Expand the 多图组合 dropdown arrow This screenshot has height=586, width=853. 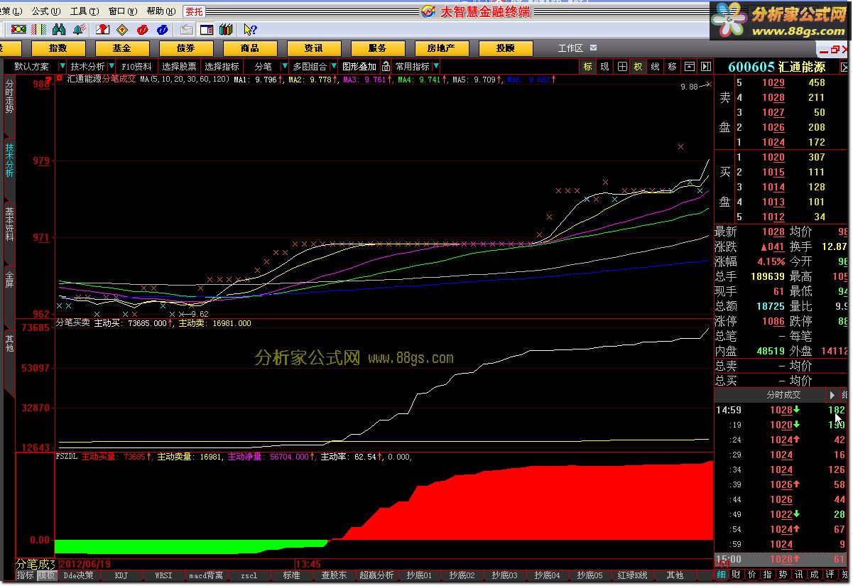point(334,66)
